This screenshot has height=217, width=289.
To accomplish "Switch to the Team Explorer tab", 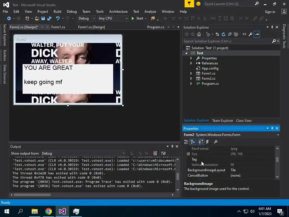I will point(223,120).
